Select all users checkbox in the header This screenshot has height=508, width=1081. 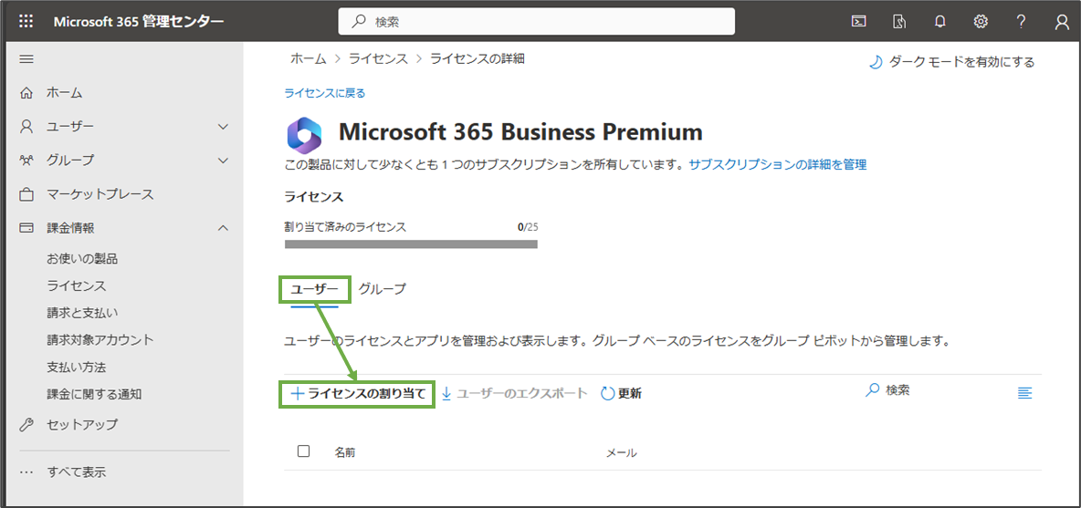tap(303, 451)
